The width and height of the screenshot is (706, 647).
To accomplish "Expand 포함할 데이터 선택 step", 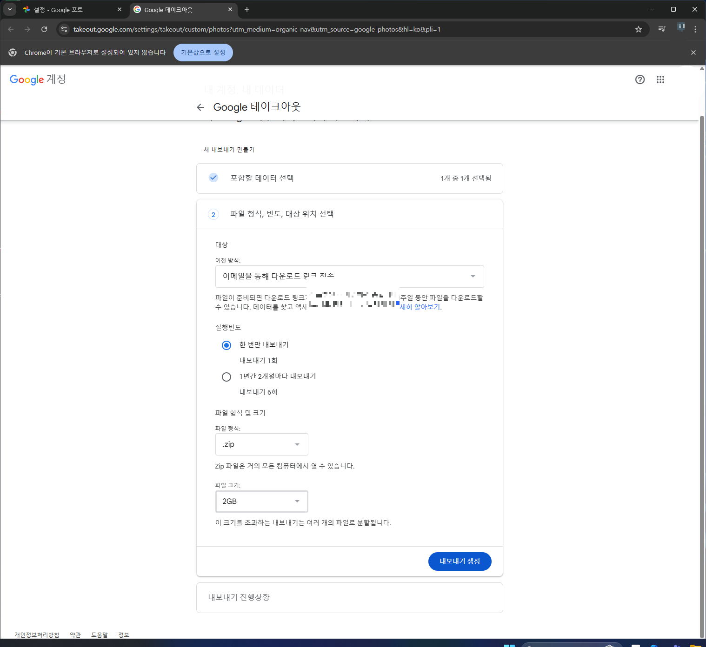I will 350,178.
